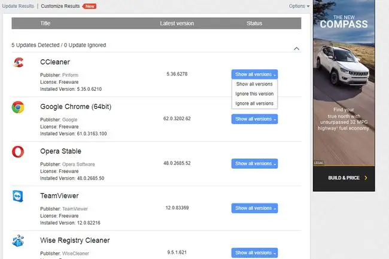Expand the Options dropdown at top right
The image size is (389, 259).
tap(299, 6)
